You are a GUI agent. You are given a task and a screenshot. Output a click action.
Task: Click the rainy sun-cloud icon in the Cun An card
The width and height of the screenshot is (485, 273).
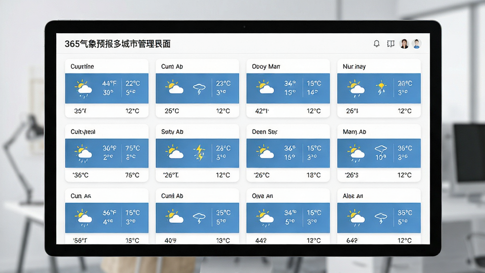click(x=83, y=218)
